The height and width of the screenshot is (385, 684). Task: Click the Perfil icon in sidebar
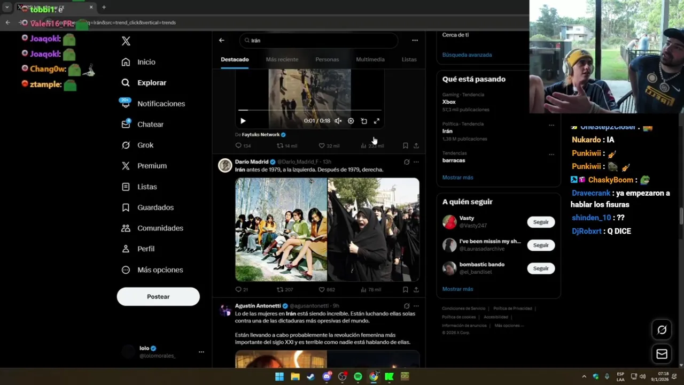tap(126, 249)
